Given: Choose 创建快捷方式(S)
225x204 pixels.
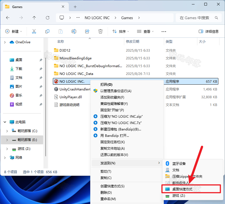Looking at the screenshot, I should (x=112, y=186).
